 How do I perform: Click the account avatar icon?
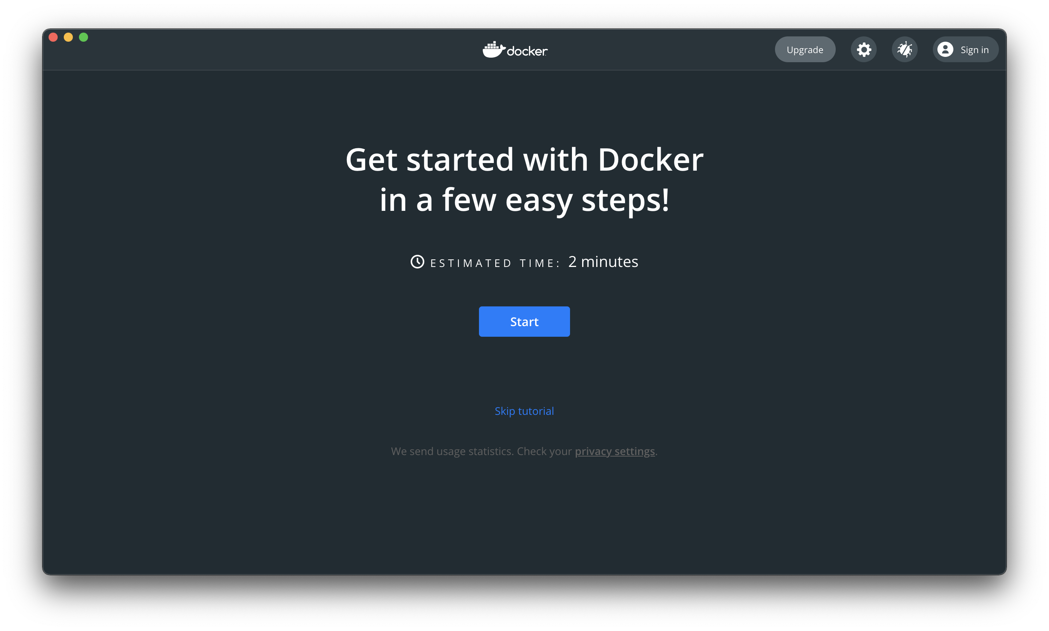point(945,50)
